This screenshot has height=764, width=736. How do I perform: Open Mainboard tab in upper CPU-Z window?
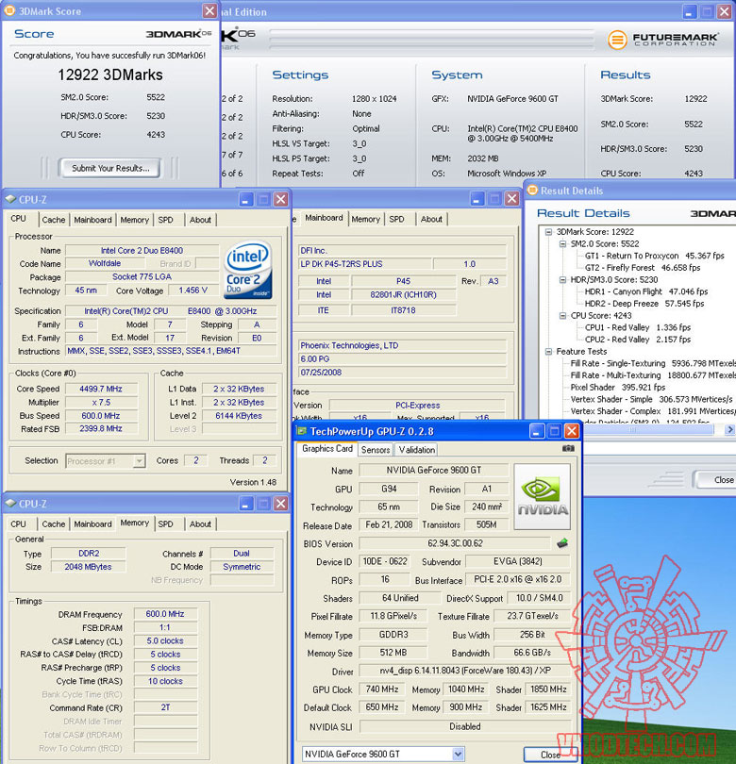click(x=92, y=220)
